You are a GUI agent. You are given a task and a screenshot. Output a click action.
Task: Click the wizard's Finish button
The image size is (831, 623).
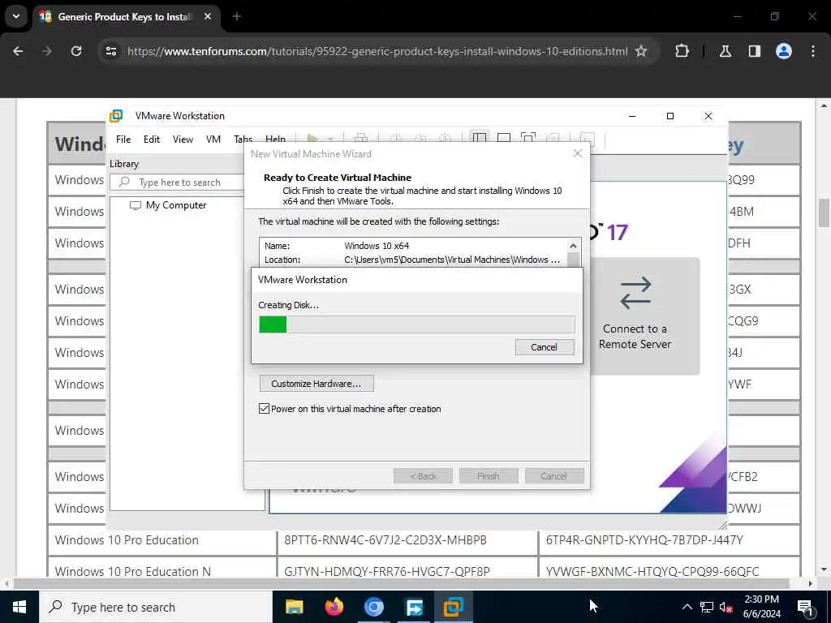[488, 475]
